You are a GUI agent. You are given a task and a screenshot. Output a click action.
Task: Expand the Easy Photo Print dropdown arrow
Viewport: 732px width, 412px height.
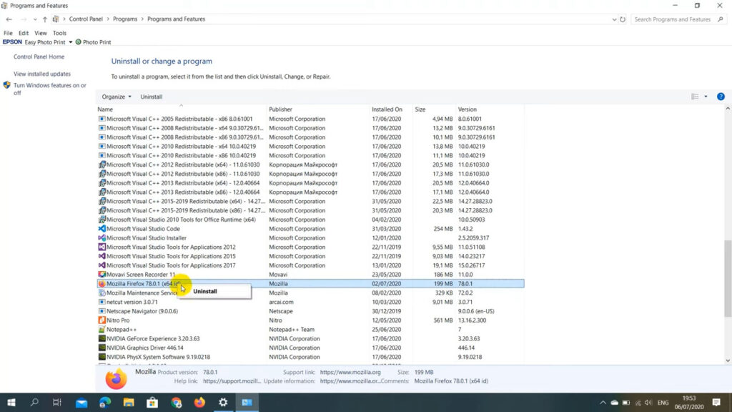point(70,41)
